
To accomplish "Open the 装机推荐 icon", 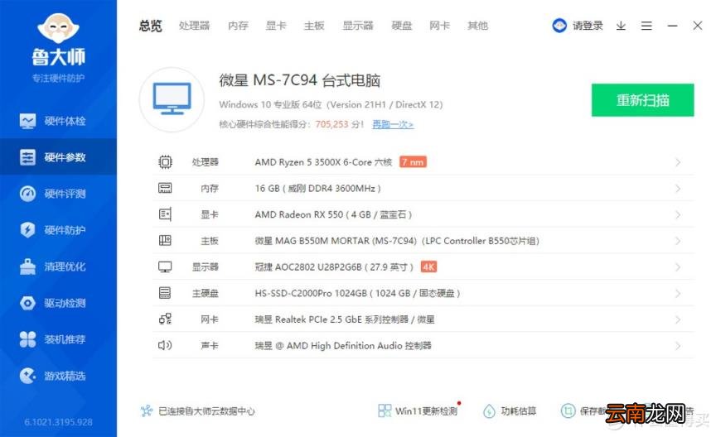I will point(28,339).
